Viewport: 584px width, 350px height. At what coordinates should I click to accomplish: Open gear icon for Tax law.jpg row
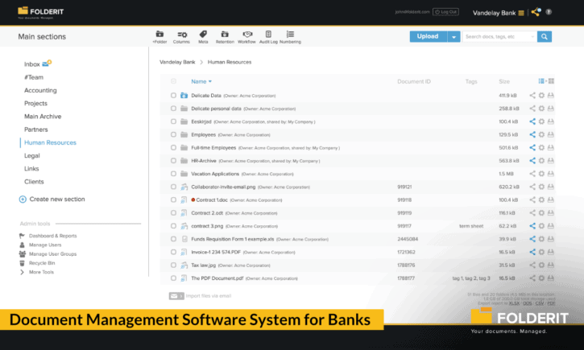point(541,266)
